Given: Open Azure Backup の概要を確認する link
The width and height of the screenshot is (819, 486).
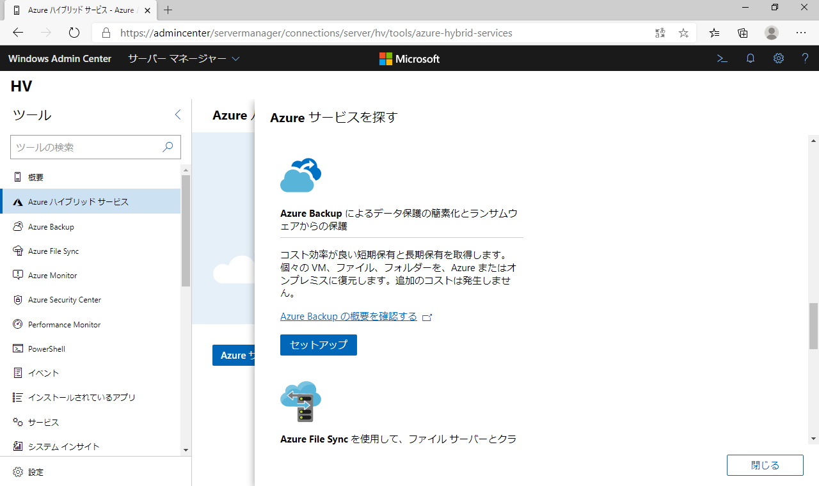Looking at the screenshot, I should [349, 317].
